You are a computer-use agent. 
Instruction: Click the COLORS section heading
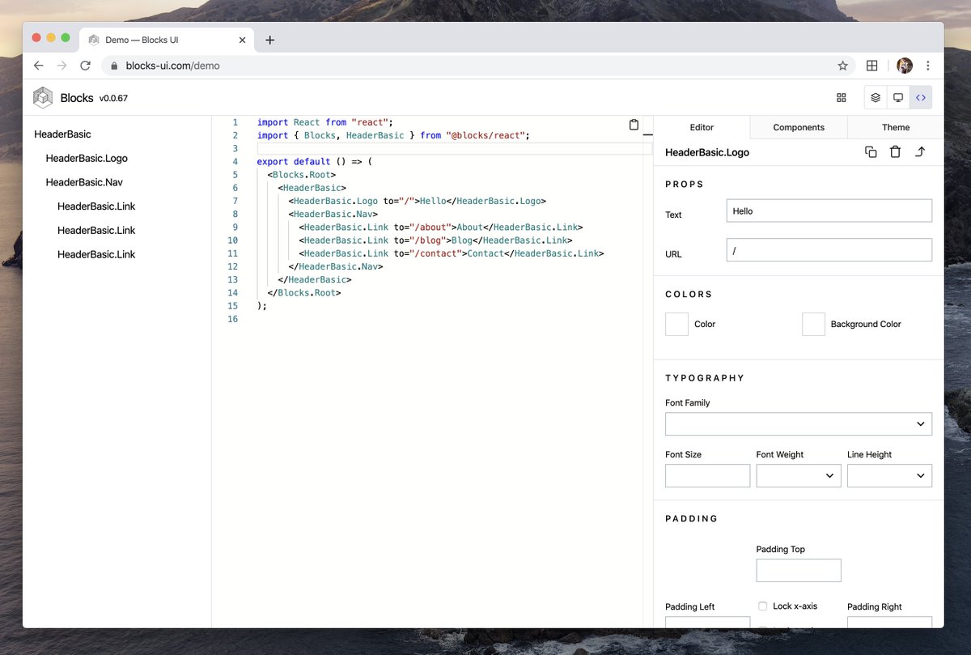click(689, 295)
